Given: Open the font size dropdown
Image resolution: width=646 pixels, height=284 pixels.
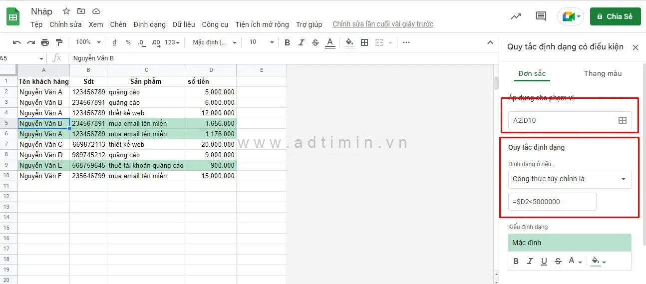Looking at the screenshot, I should 262,42.
